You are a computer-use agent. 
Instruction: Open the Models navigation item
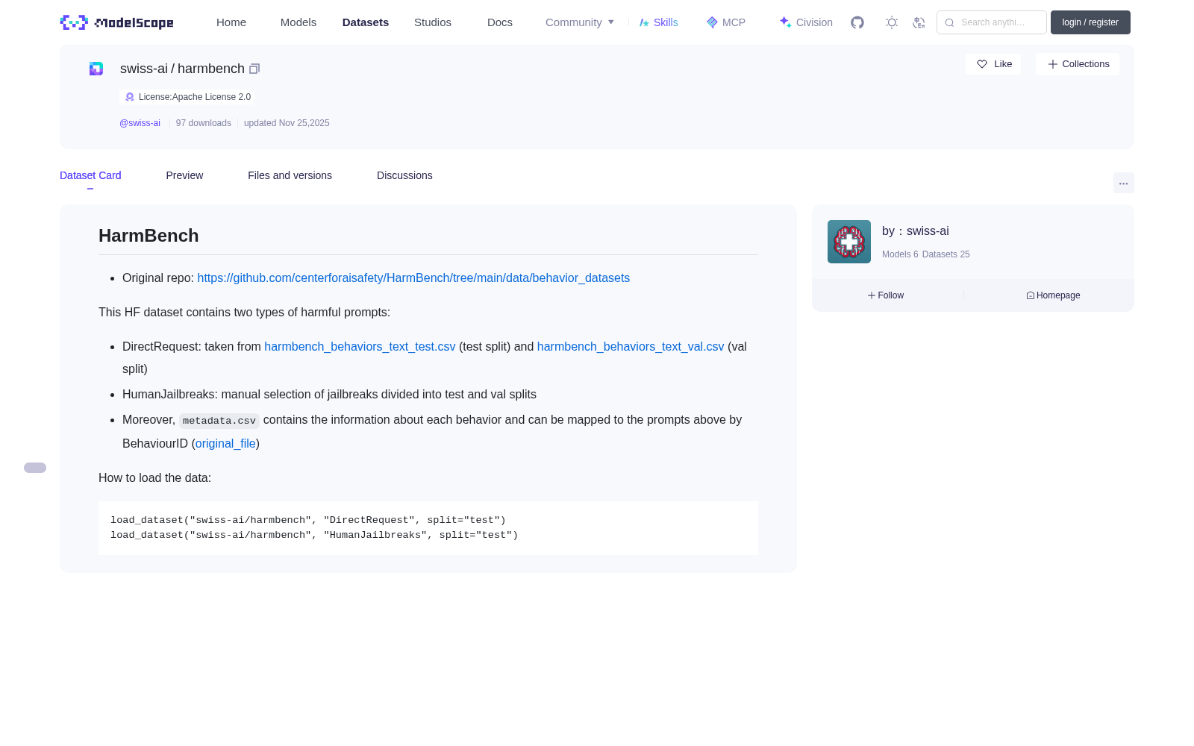(x=298, y=22)
